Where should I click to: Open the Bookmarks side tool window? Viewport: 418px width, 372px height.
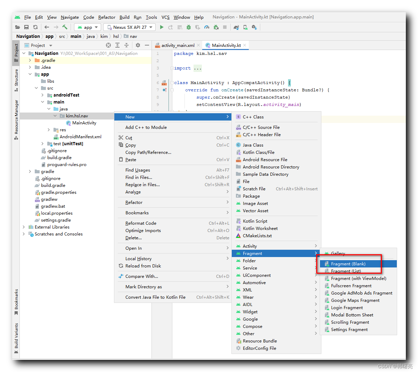click(x=16, y=302)
